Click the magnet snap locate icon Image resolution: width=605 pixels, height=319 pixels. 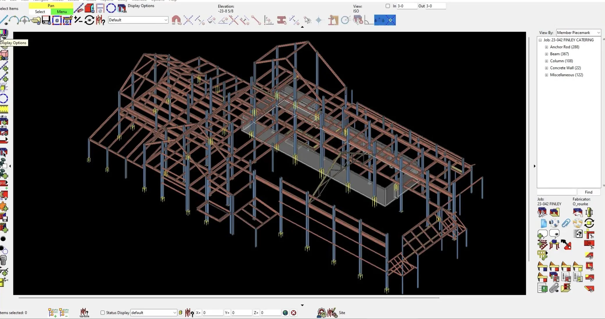[x=176, y=20]
